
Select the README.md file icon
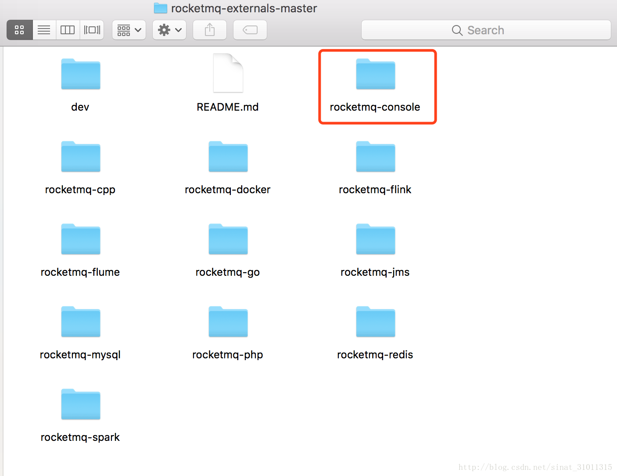tap(228, 73)
